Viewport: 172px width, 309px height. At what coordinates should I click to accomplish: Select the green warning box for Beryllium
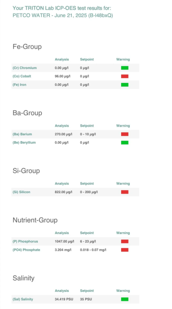125,142
